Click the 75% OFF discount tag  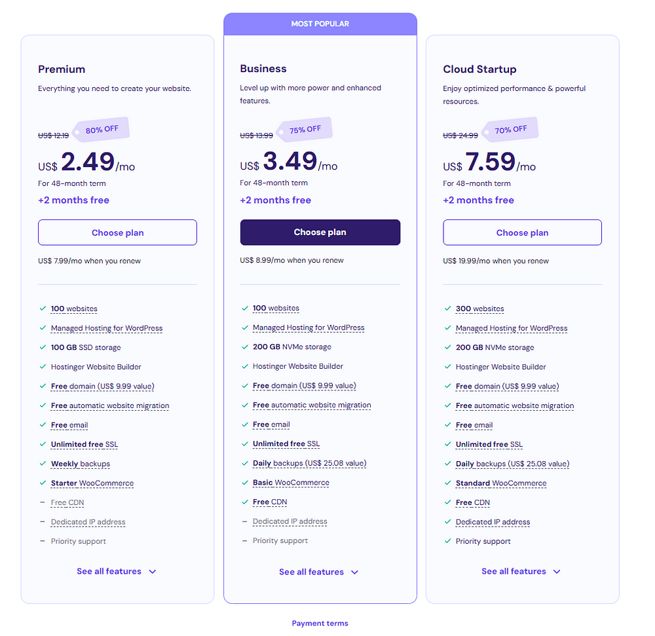click(305, 130)
